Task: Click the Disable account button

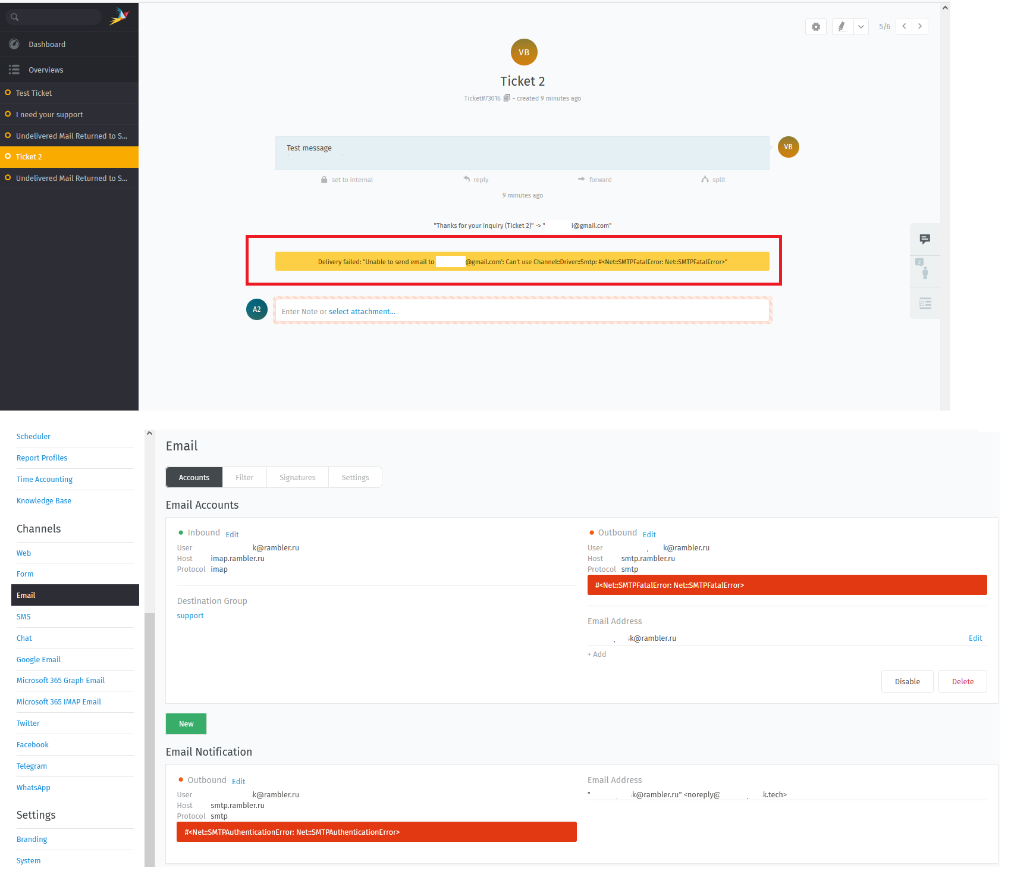Action: (x=908, y=682)
